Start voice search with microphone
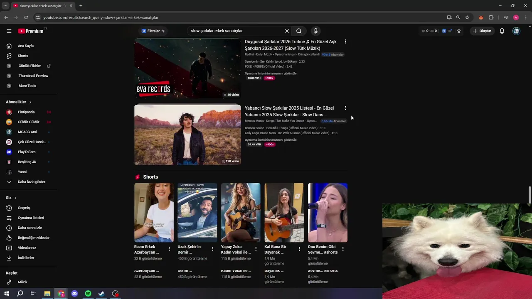Image resolution: width=532 pixels, height=299 pixels. [316, 31]
